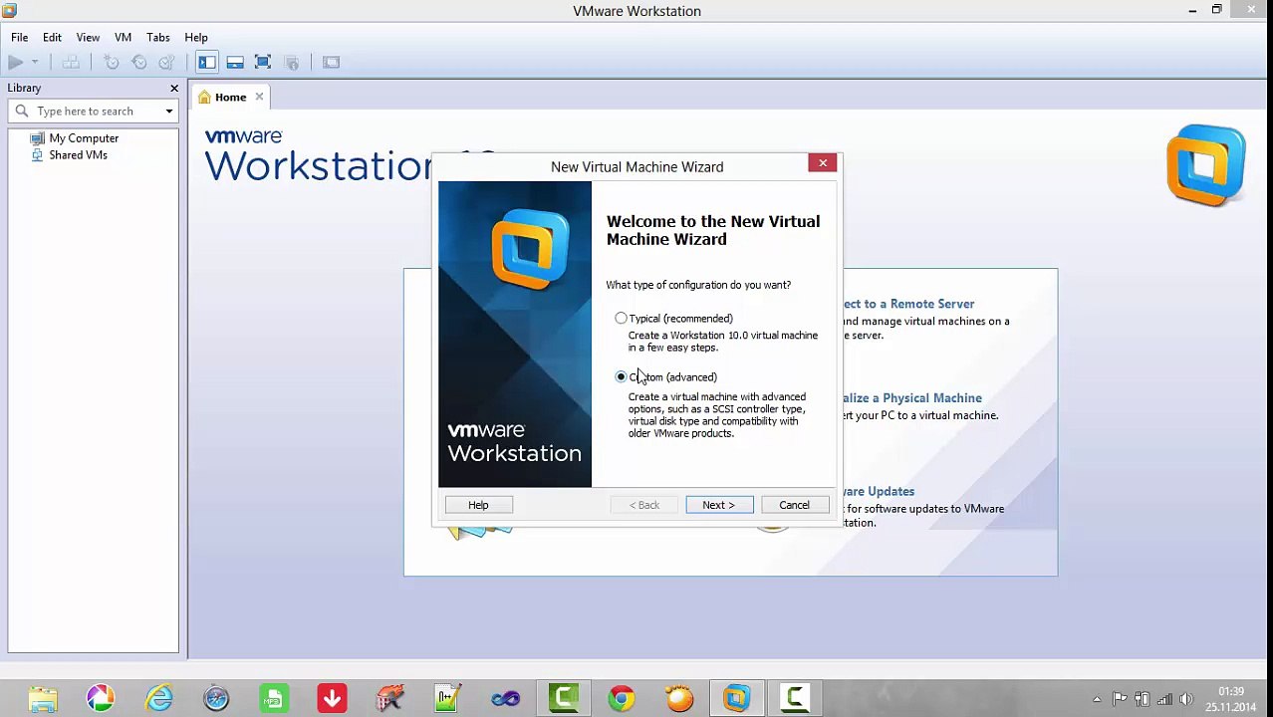Screen dimensions: 1273x717
Task: Click the Full Screen mode toolbar icon
Action: 263,63
